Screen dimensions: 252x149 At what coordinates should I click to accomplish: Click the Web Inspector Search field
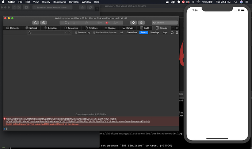(x=165, y=23)
